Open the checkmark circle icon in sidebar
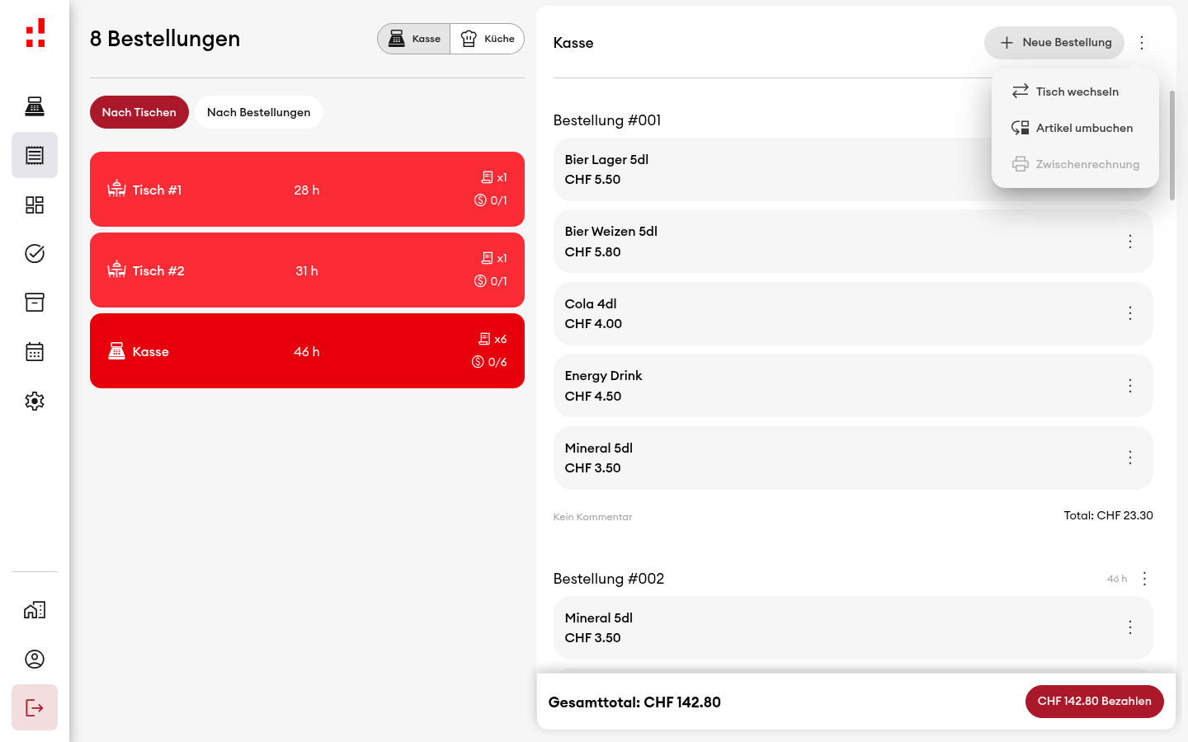 [35, 253]
